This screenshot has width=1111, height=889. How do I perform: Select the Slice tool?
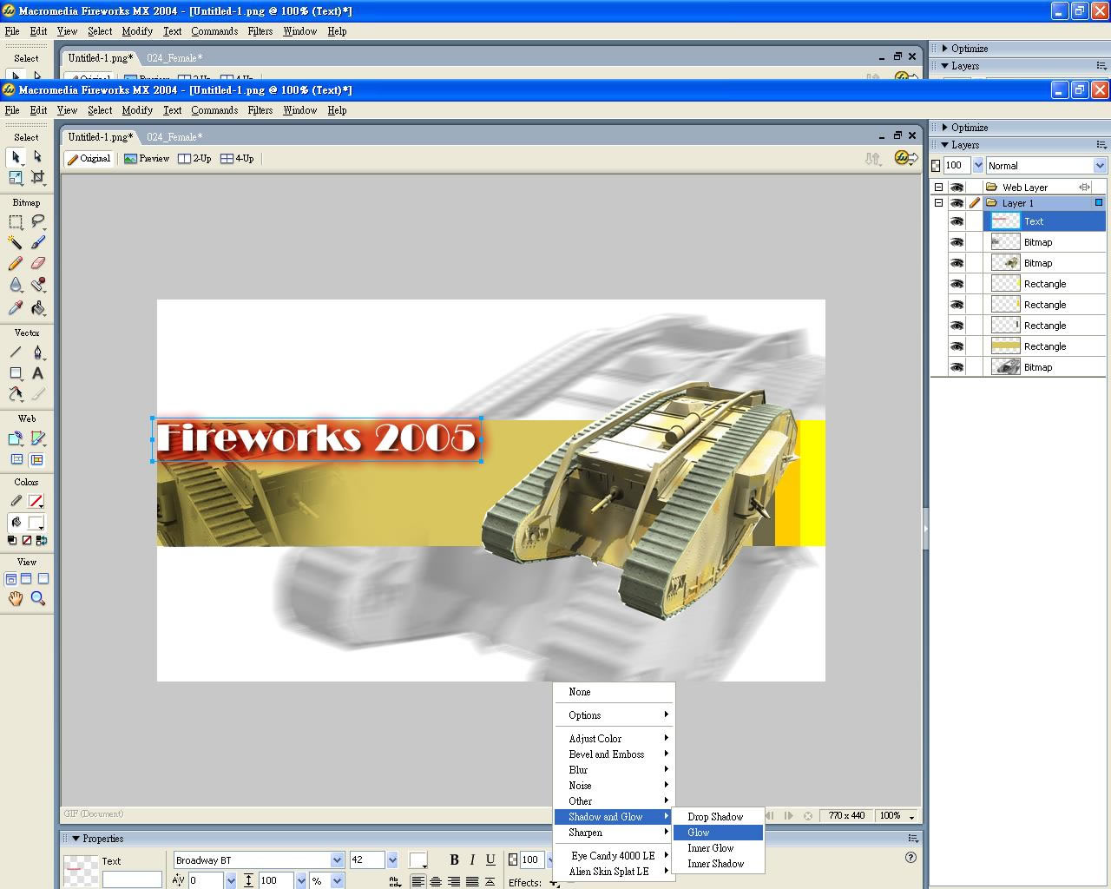point(37,439)
